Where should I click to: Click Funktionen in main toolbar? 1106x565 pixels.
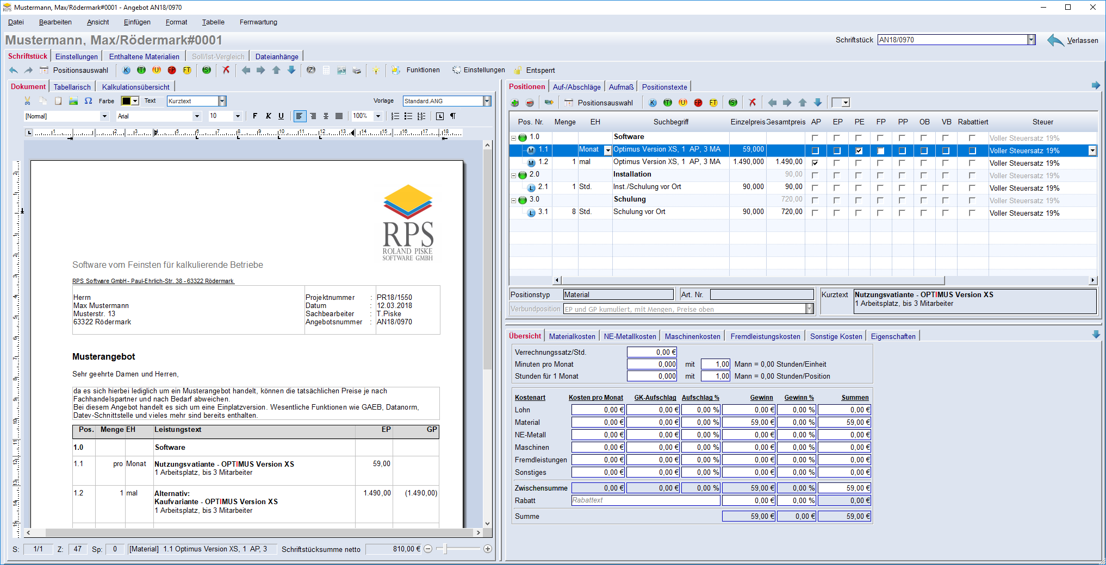pyautogui.click(x=415, y=70)
